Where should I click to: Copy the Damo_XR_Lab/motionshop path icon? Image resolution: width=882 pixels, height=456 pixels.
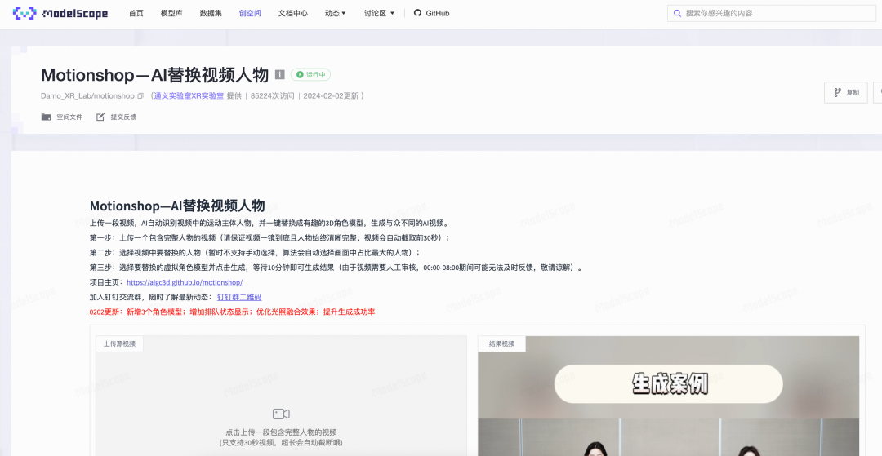(x=140, y=96)
